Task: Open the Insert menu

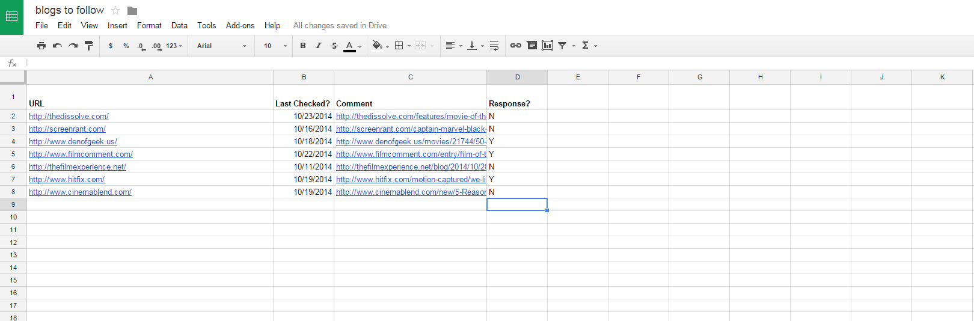Action: pyautogui.click(x=117, y=25)
